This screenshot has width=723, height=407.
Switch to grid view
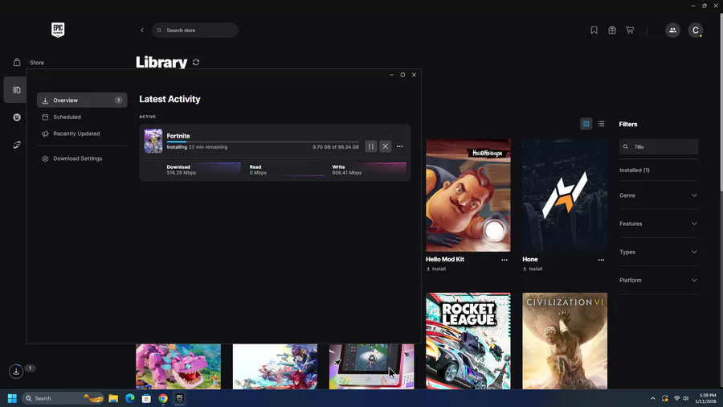[586, 124]
